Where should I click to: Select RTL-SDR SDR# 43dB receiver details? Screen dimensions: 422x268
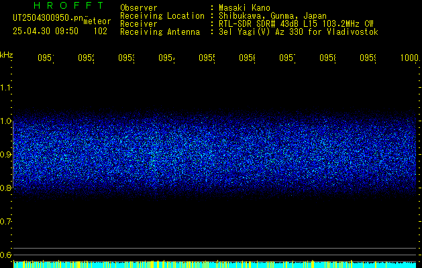296,24
